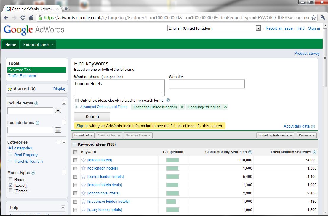
Task: Open help icon beside About this data
Action: (313, 126)
